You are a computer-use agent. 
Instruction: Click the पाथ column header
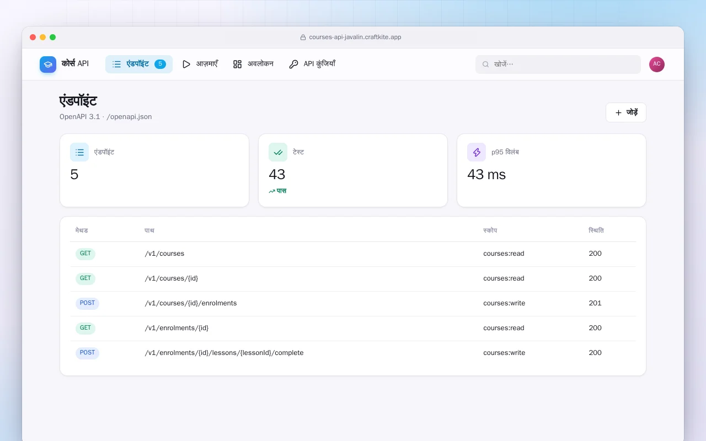149,230
